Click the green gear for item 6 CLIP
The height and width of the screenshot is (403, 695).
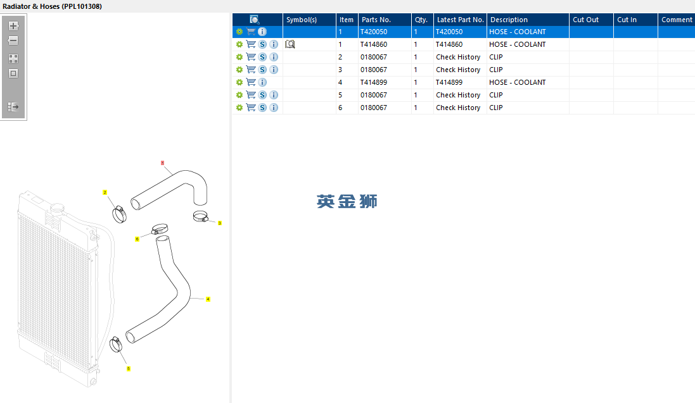(x=239, y=108)
